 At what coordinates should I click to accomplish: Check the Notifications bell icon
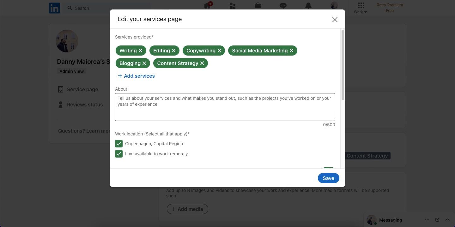coord(308,6)
